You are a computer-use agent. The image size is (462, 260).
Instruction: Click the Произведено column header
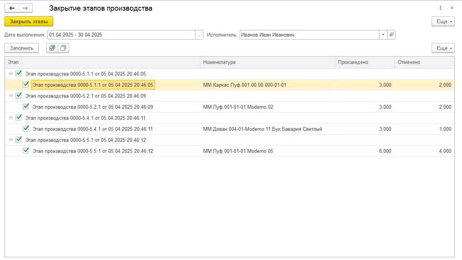click(x=365, y=62)
